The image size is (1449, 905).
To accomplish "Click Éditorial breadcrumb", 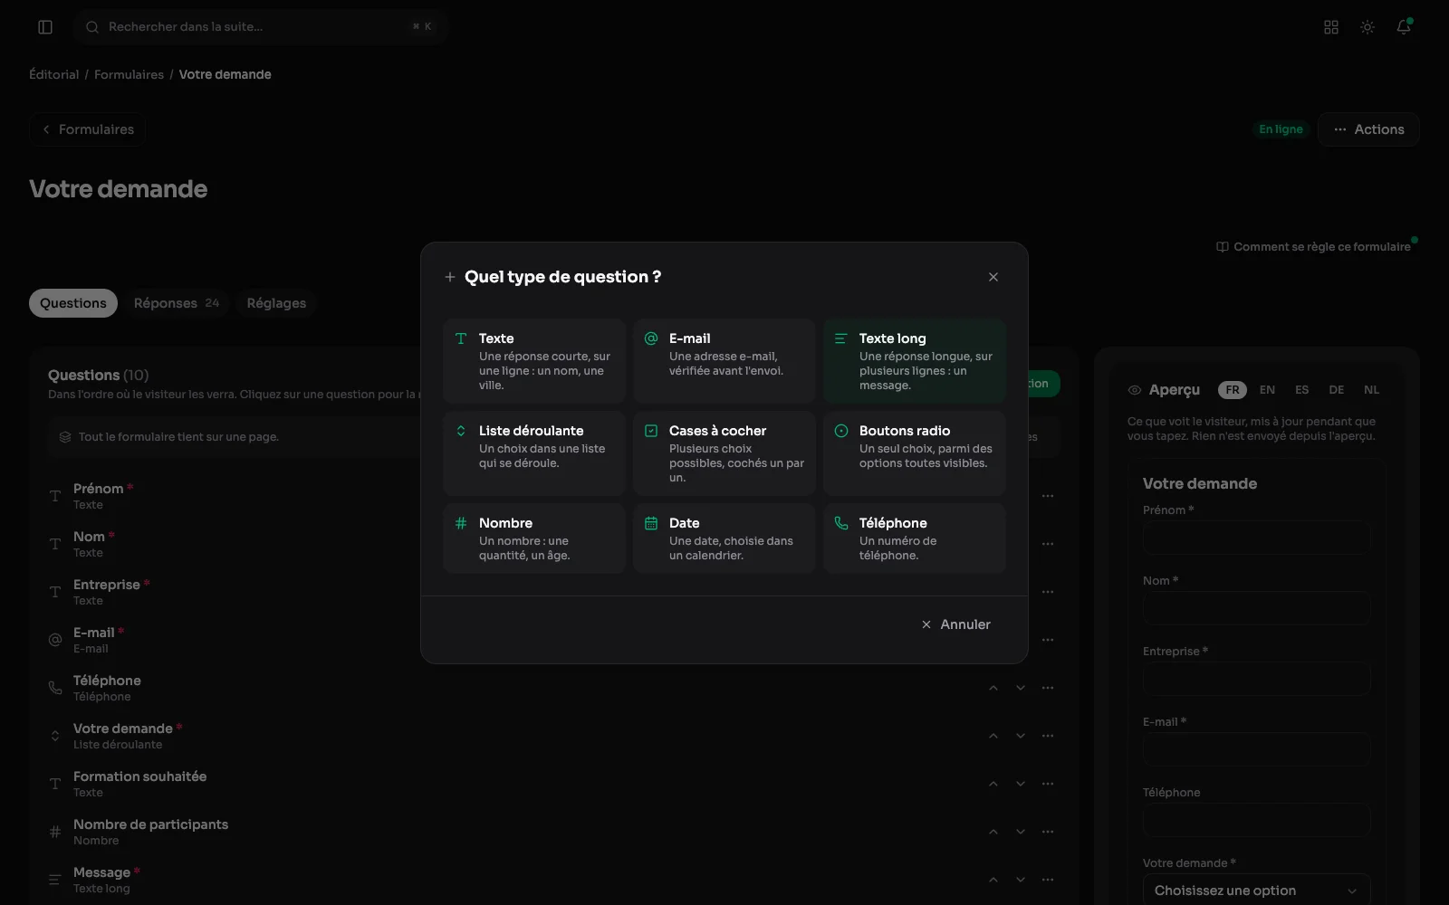I will pos(54,74).
